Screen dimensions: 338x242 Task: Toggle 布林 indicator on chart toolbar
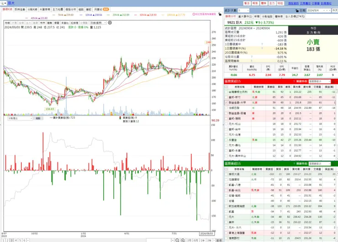[x=42, y=23]
